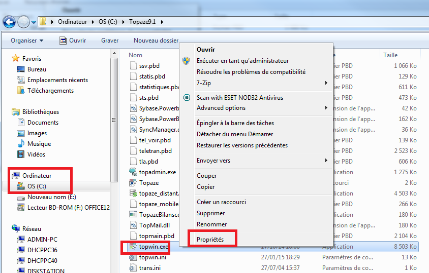Select Bibliothèques library icon
429x273 pixels.
(x=16, y=112)
